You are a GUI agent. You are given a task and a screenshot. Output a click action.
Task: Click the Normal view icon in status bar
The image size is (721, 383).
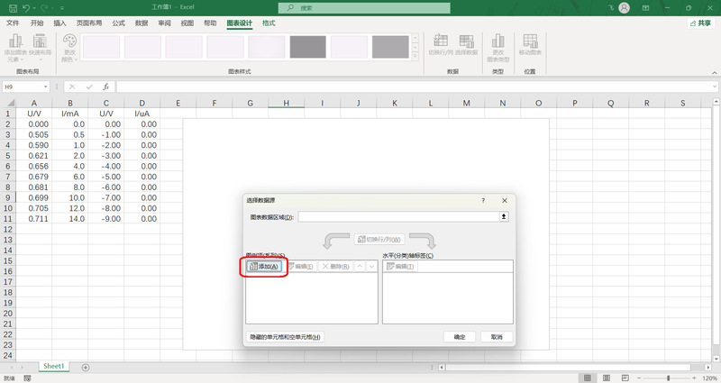coord(588,378)
